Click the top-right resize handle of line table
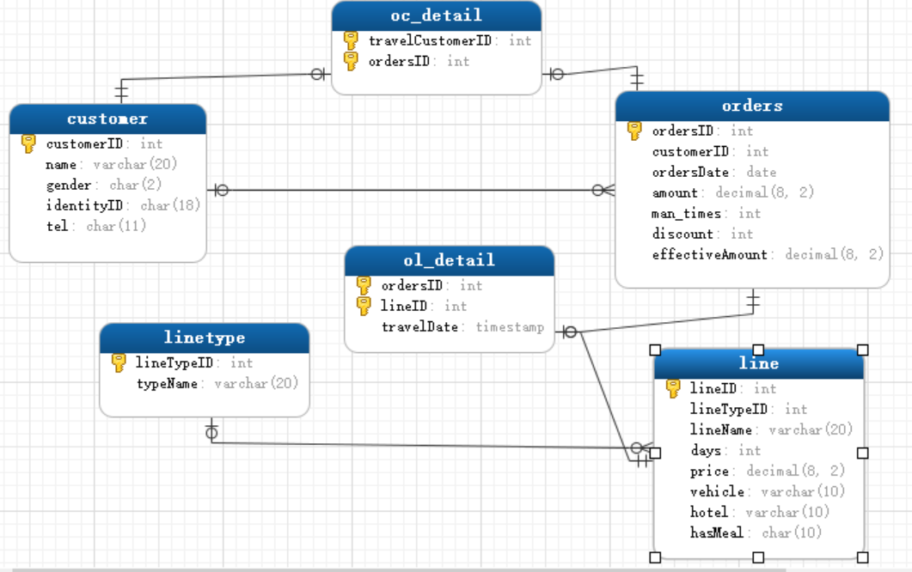This screenshot has height=572, width=912. click(x=863, y=350)
